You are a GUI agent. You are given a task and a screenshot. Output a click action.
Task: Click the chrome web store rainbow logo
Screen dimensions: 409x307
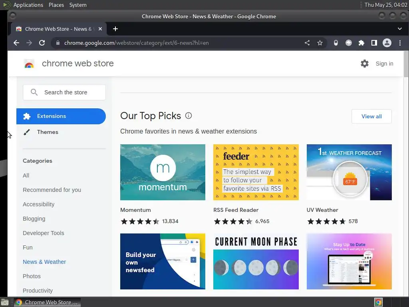coord(29,64)
